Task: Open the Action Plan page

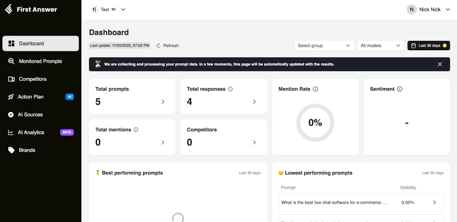Action: pyautogui.click(x=31, y=97)
